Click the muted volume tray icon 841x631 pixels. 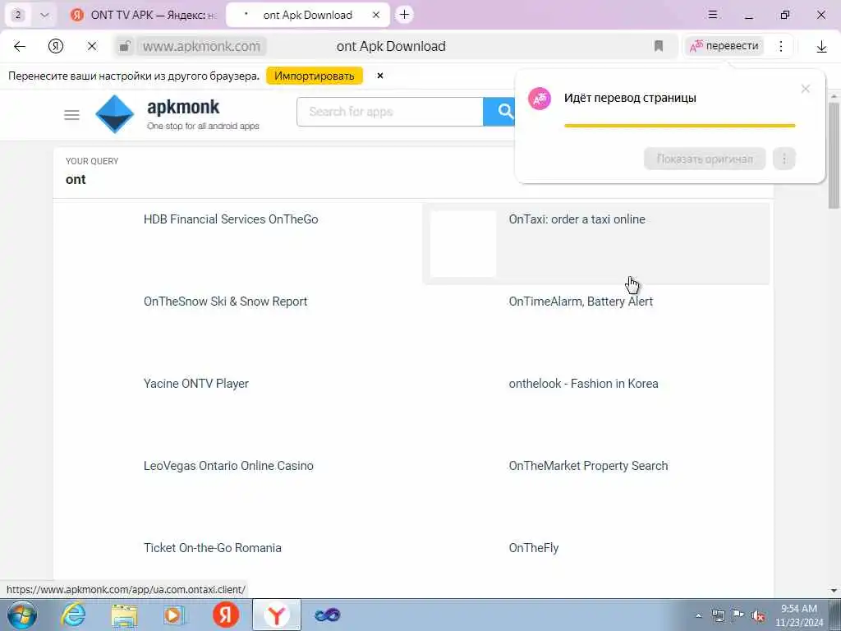coord(758,615)
